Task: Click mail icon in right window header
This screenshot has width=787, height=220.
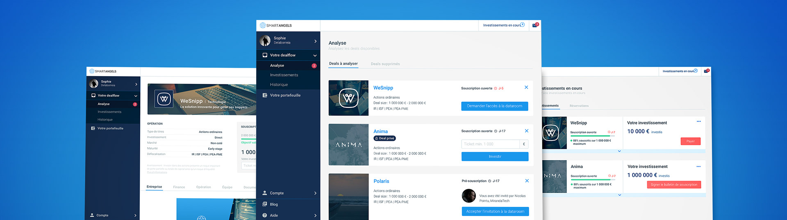Action: (x=706, y=71)
